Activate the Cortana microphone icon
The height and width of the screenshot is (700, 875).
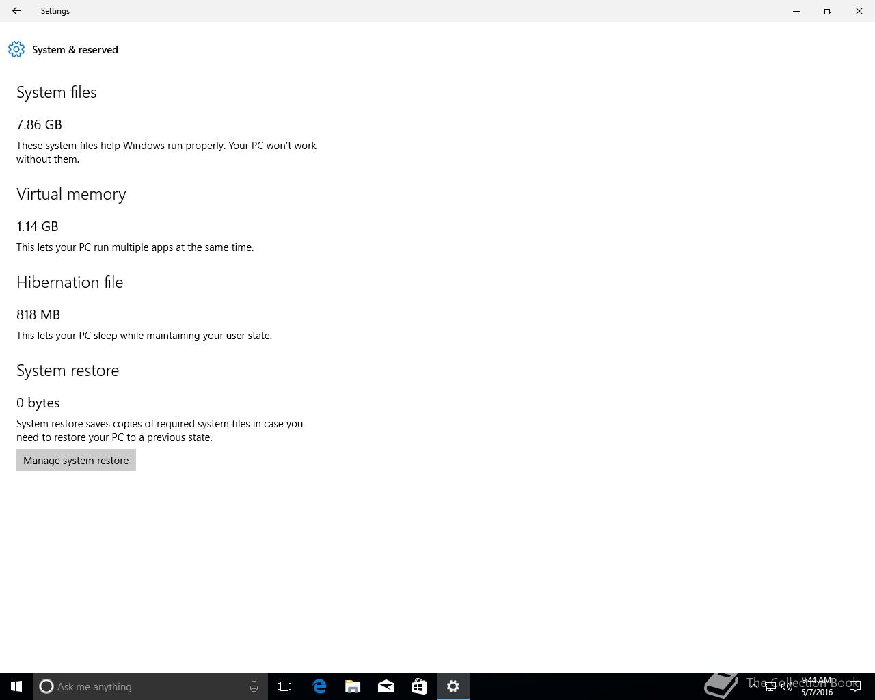click(254, 686)
